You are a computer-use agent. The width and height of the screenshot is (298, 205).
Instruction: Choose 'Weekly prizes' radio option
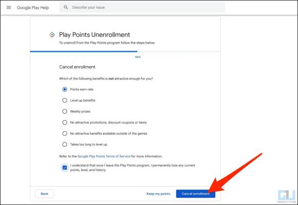65,111
